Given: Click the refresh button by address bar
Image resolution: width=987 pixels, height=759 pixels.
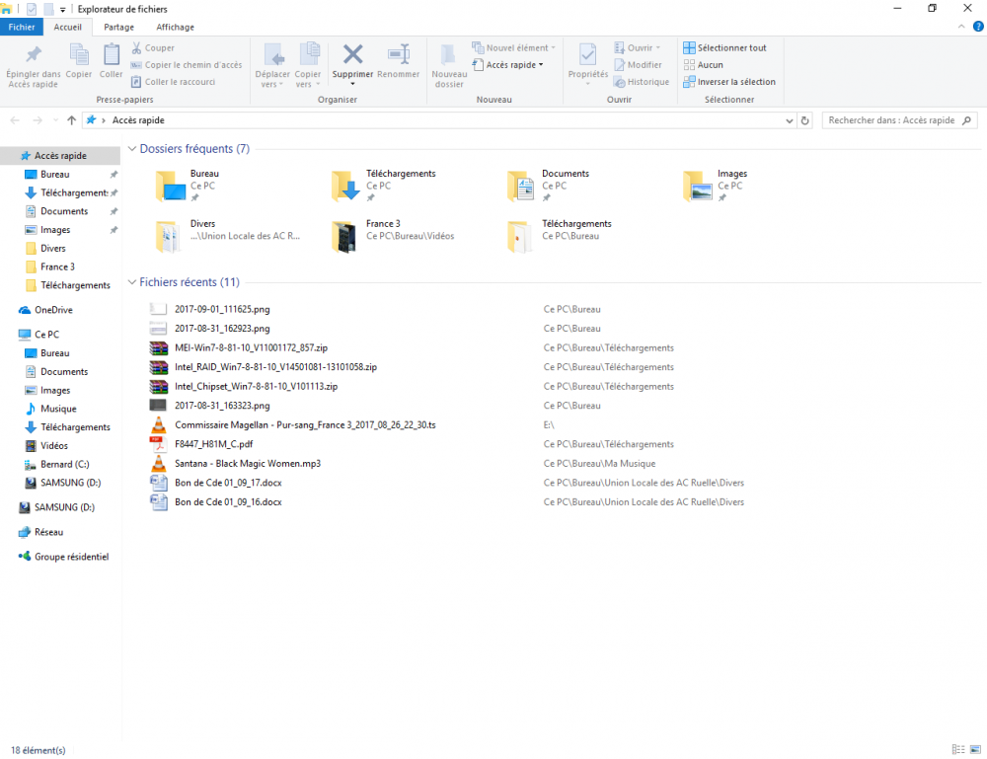Looking at the screenshot, I should (805, 120).
